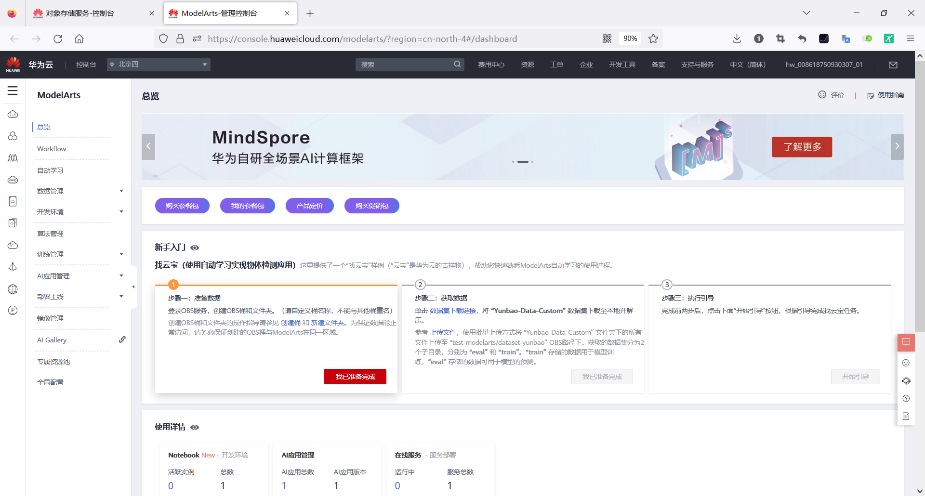Screen dimensions: 925x496
Task: Open the 使用指南 link
Action: pos(890,95)
